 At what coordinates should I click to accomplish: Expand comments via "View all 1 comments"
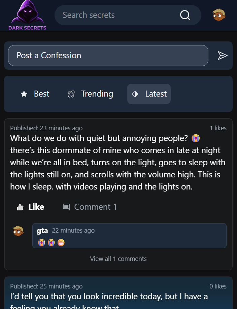[x=118, y=259]
